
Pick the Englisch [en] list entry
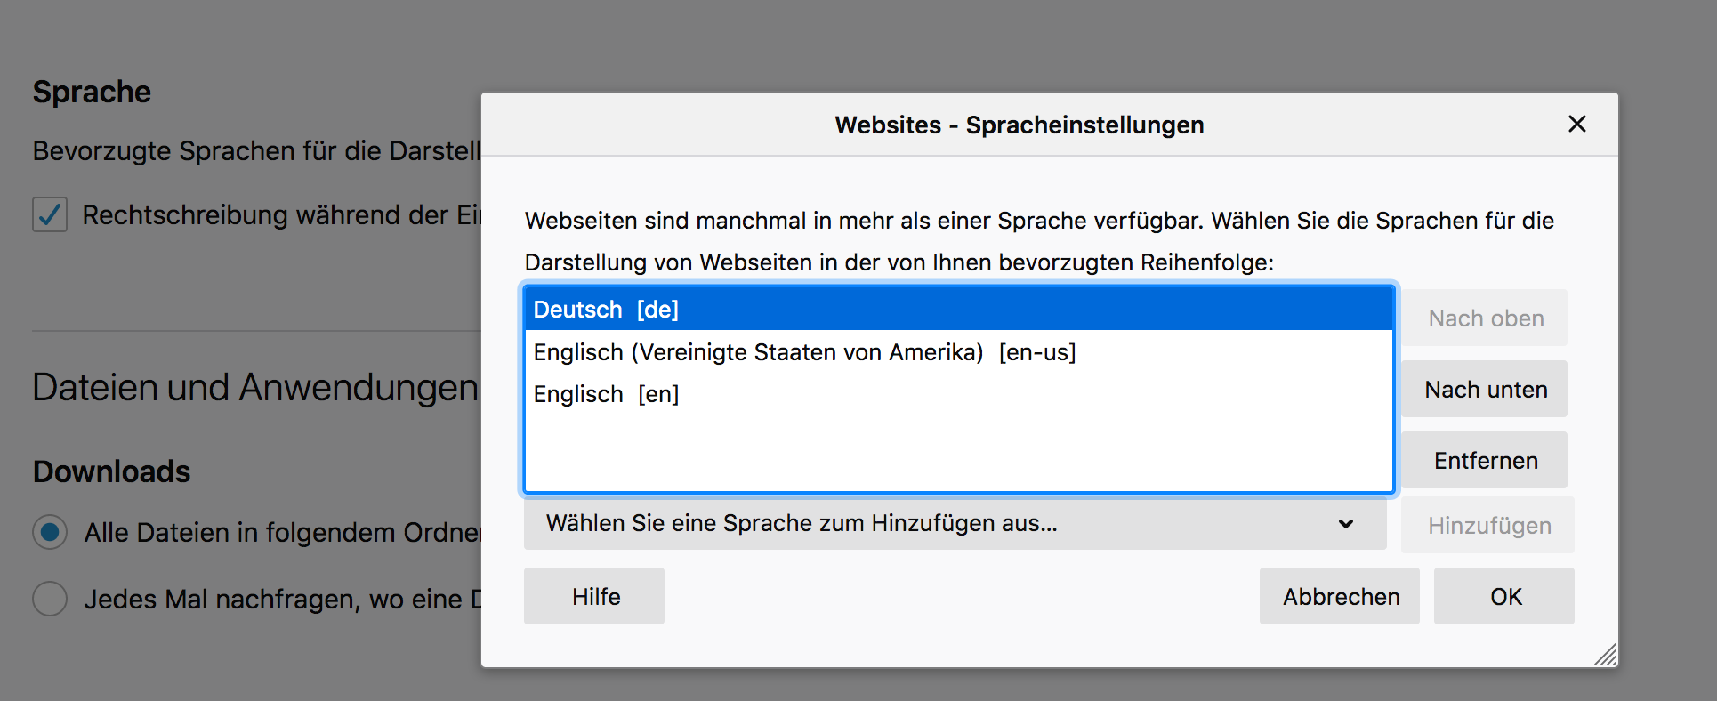pos(606,394)
